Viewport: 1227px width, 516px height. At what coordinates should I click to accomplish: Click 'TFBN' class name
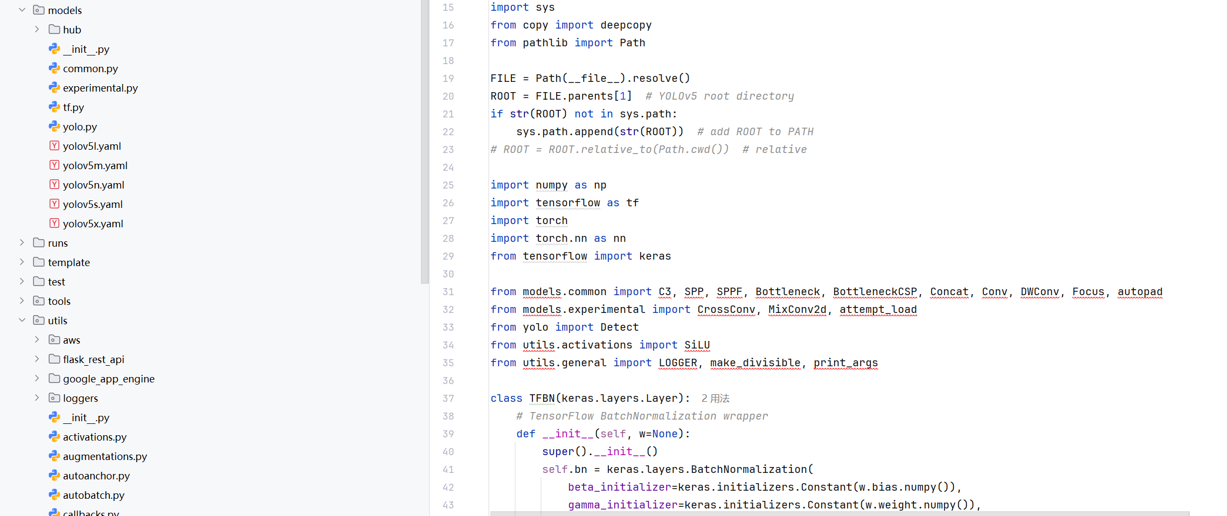(x=542, y=398)
